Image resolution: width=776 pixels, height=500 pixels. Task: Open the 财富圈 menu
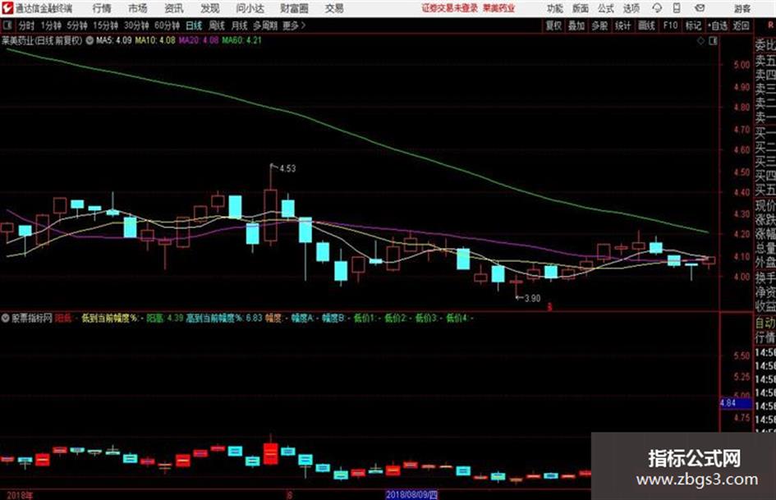coord(294,8)
